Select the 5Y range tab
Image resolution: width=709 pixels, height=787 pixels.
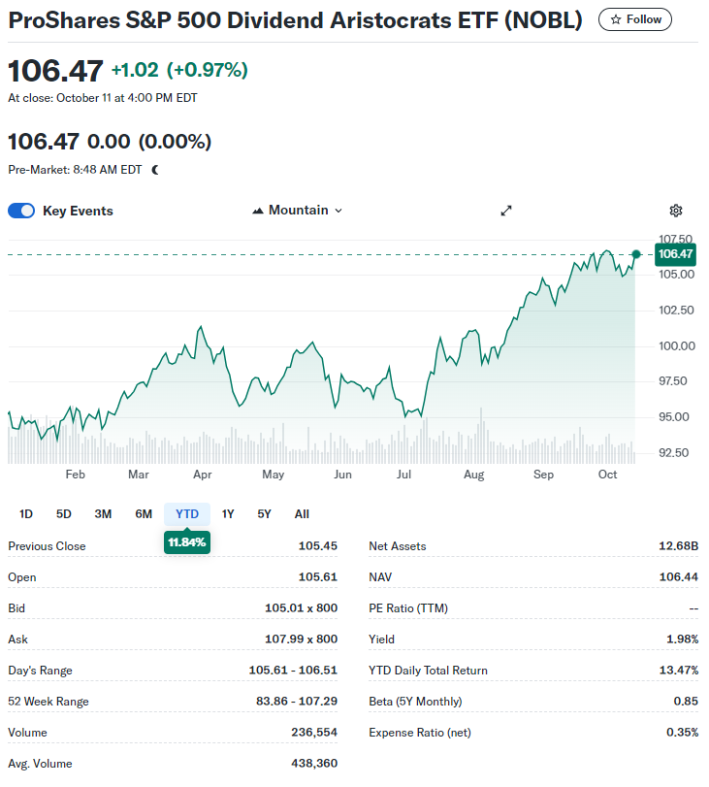tap(265, 514)
